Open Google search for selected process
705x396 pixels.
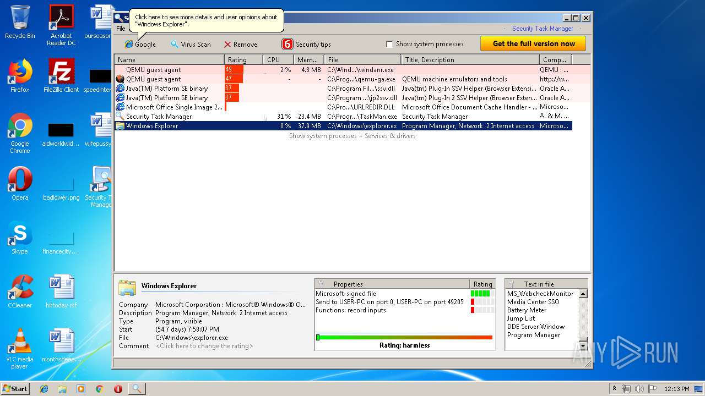tap(140, 44)
